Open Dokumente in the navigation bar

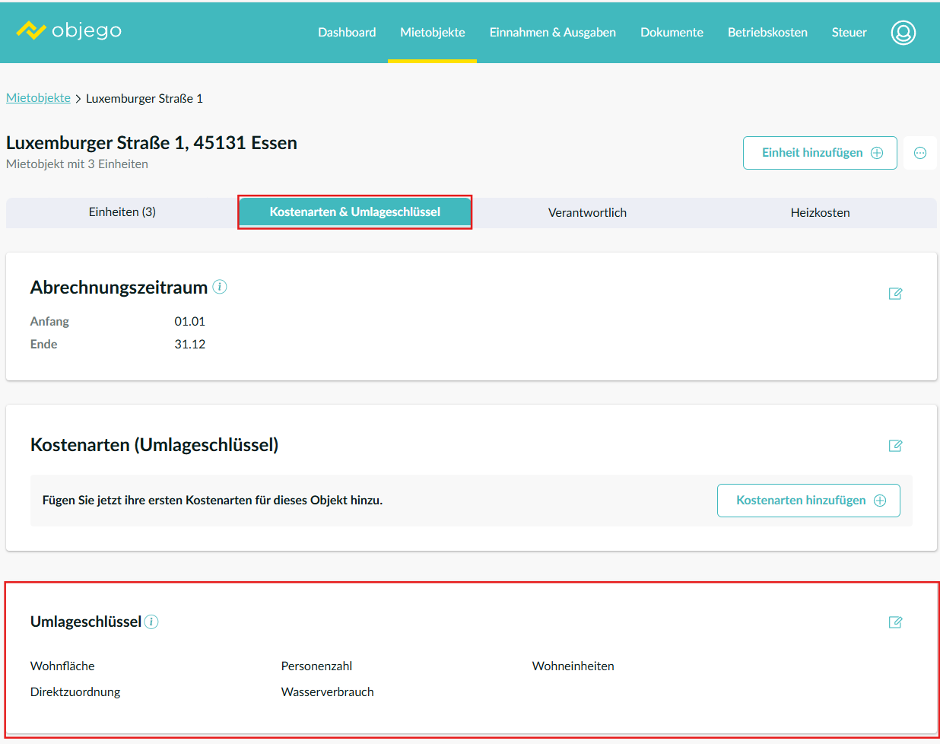(672, 32)
